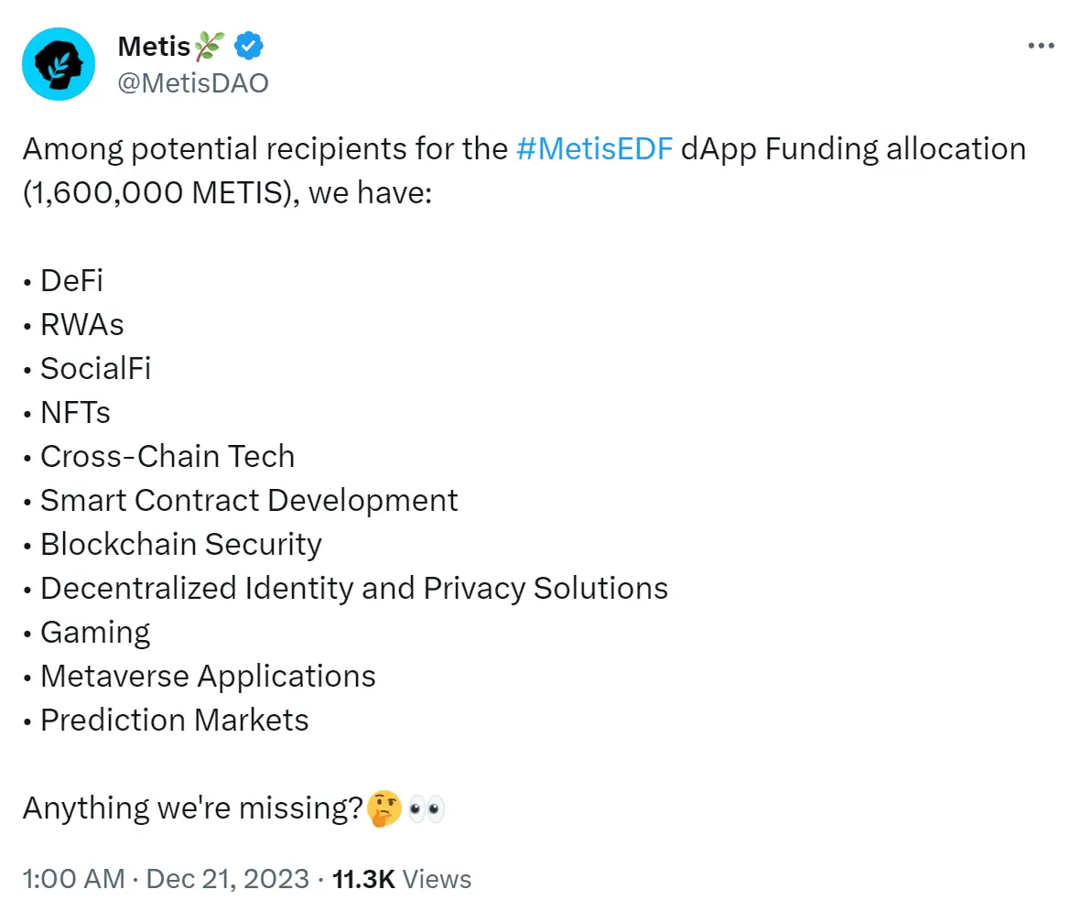
Task: Click the Dec 21, 2023 timestamp
Action: point(227,880)
